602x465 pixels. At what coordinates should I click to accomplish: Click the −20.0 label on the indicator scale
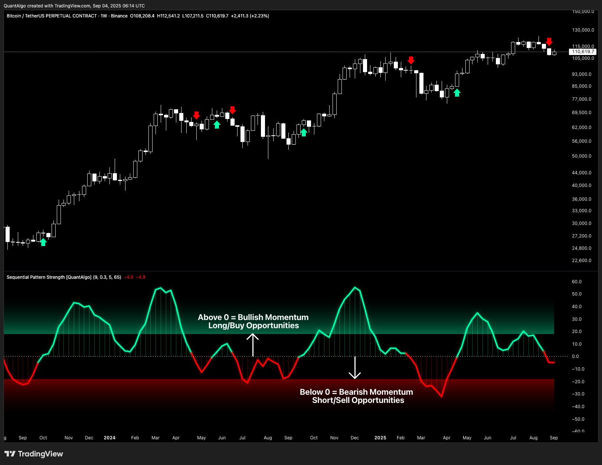click(x=578, y=382)
